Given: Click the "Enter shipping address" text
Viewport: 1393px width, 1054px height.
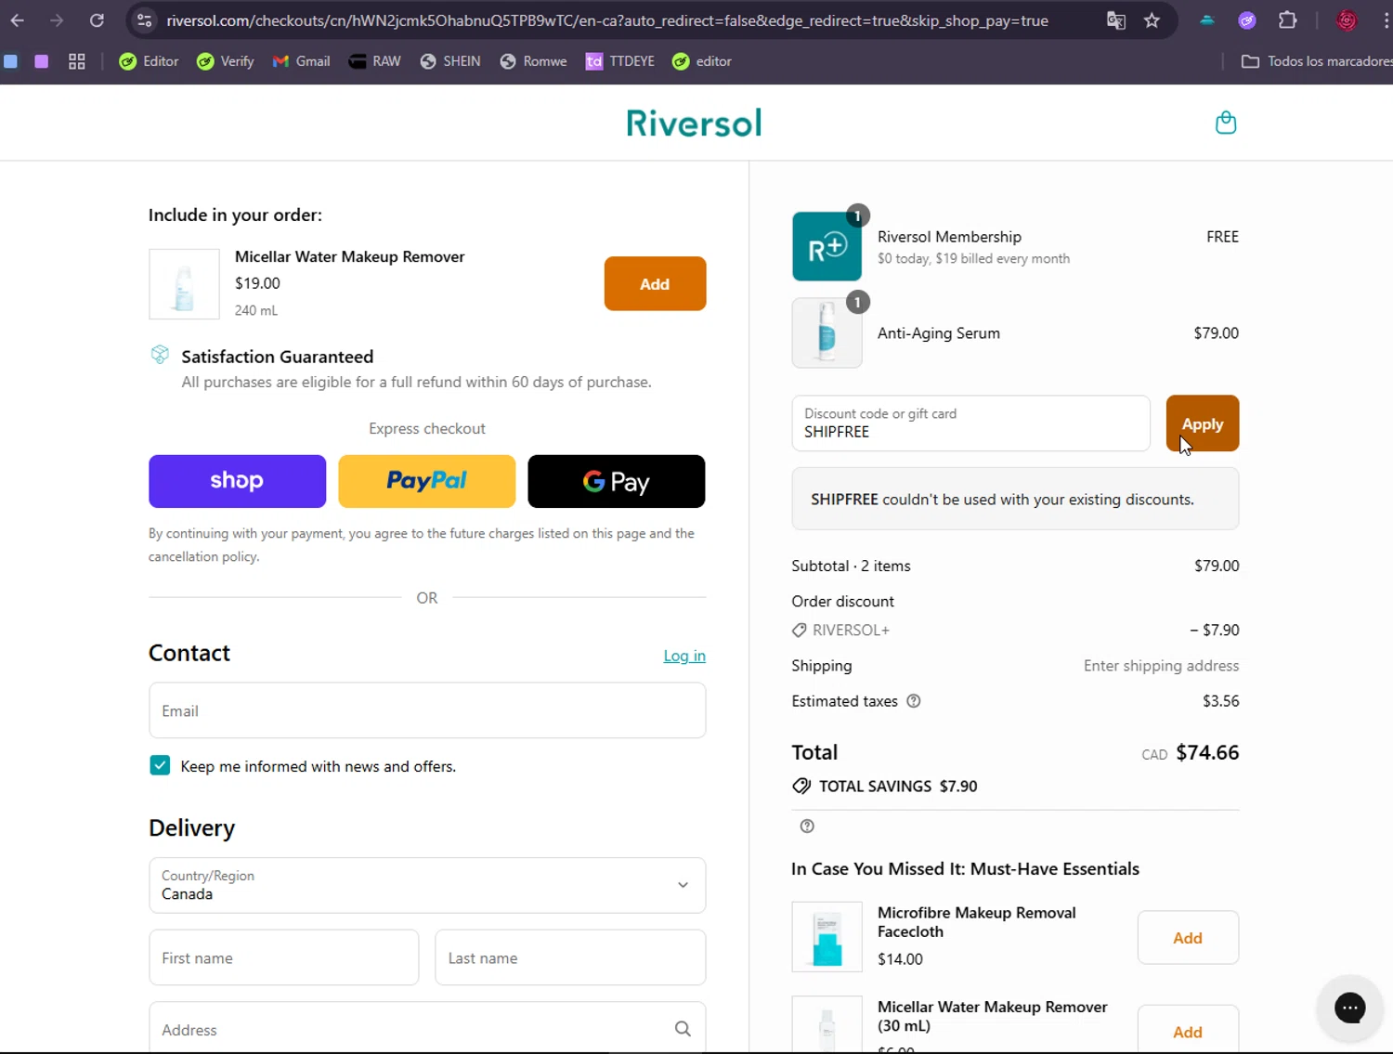Looking at the screenshot, I should [1161, 666].
